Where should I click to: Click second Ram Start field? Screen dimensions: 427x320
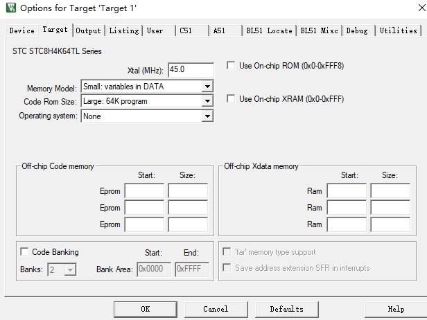(347, 208)
